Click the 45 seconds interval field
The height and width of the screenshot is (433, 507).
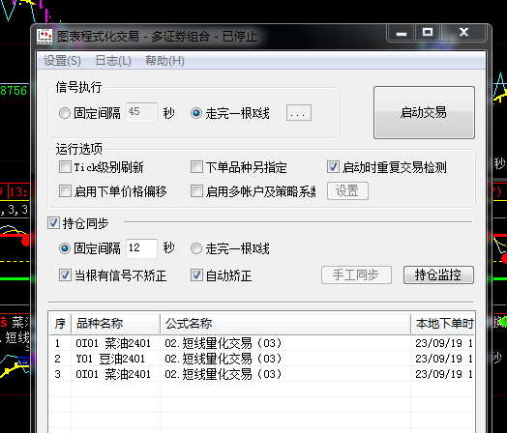[x=141, y=112]
